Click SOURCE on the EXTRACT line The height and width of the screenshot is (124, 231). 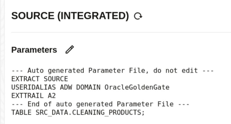56,79
